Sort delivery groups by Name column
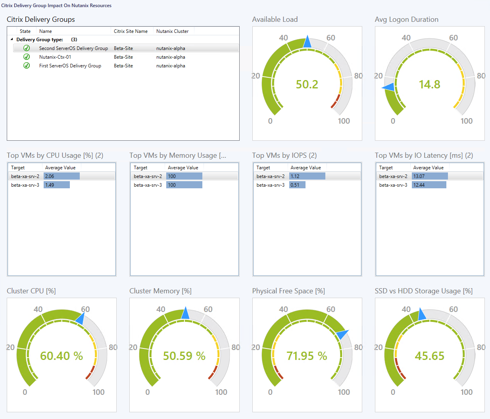Screen dimensions: 490x419 (46, 31)
